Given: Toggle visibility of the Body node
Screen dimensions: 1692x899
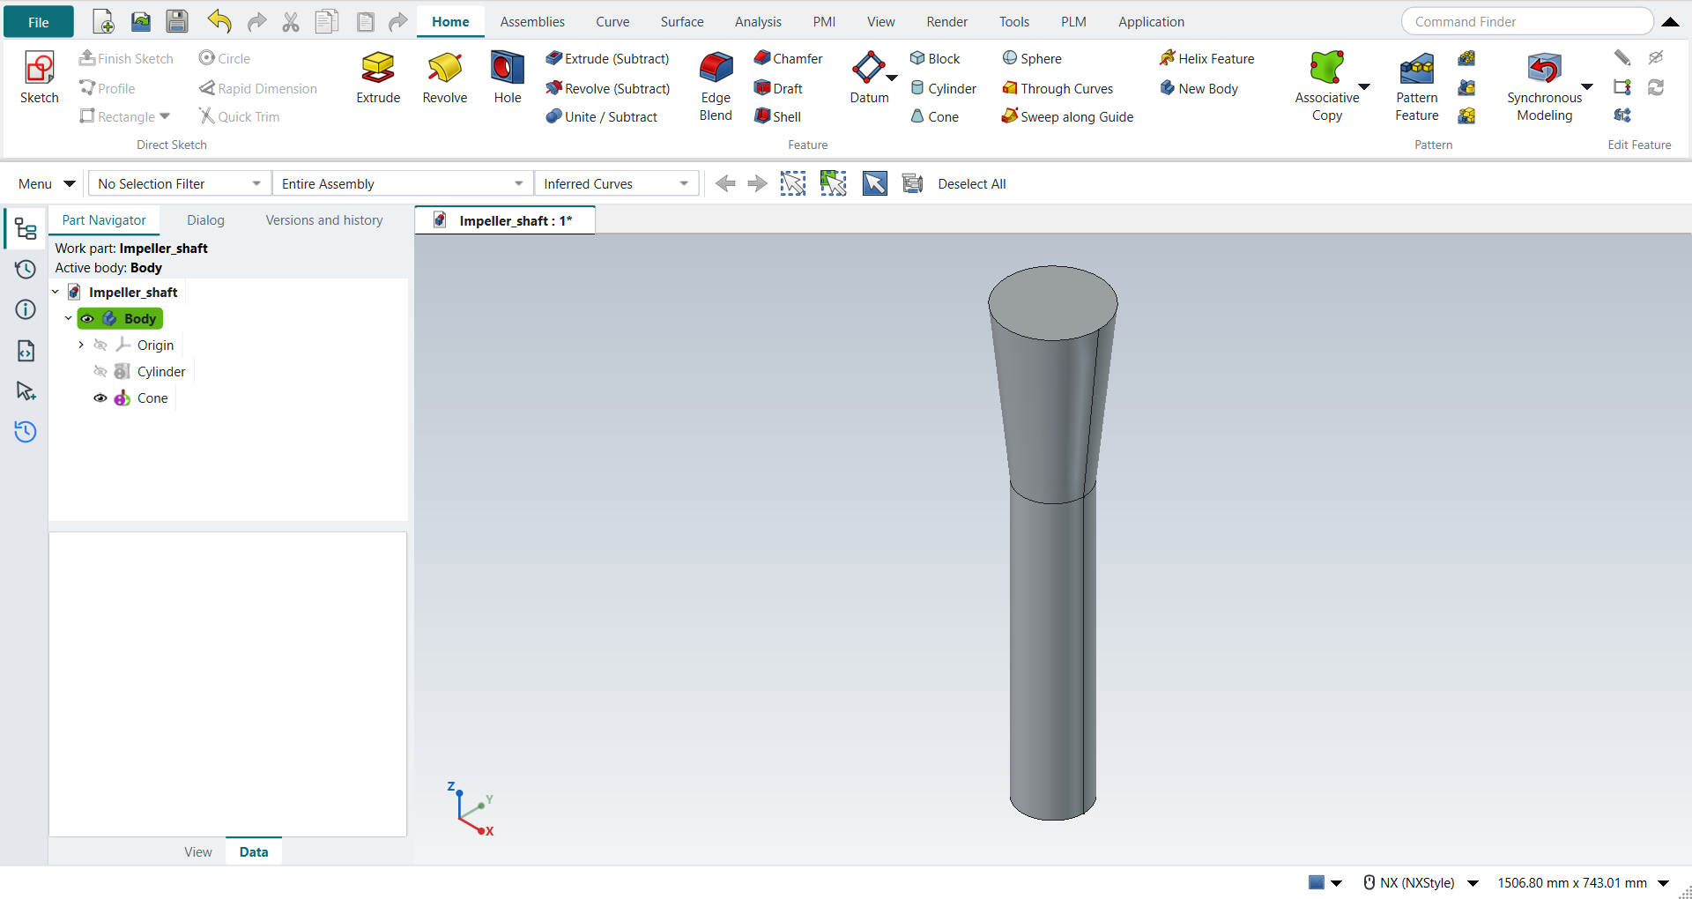Looking at the screenshot, I should click(88, 319).
